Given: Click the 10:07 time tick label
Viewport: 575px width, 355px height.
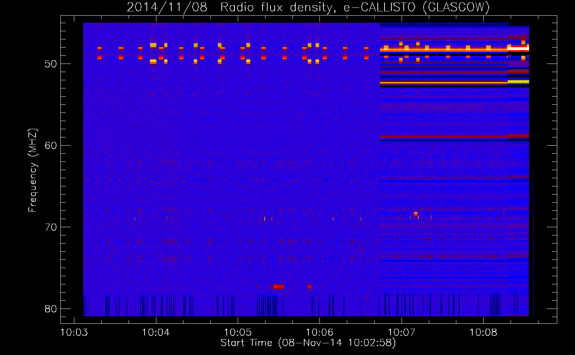Looking at the screenshot, I should [402, 332].
